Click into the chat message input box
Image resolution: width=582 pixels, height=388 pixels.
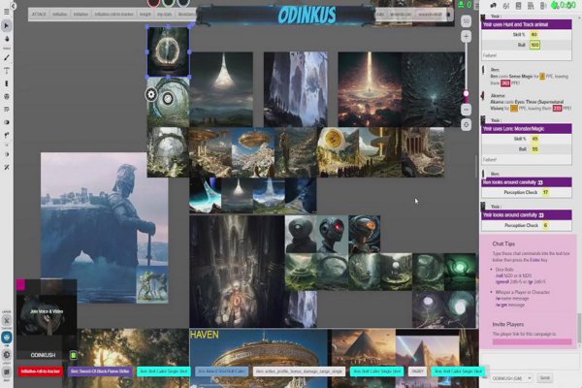click(529, 362)
